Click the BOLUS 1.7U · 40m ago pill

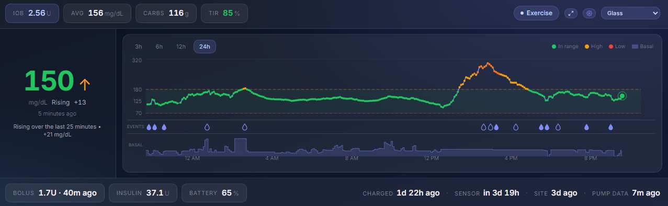point(55,193)
